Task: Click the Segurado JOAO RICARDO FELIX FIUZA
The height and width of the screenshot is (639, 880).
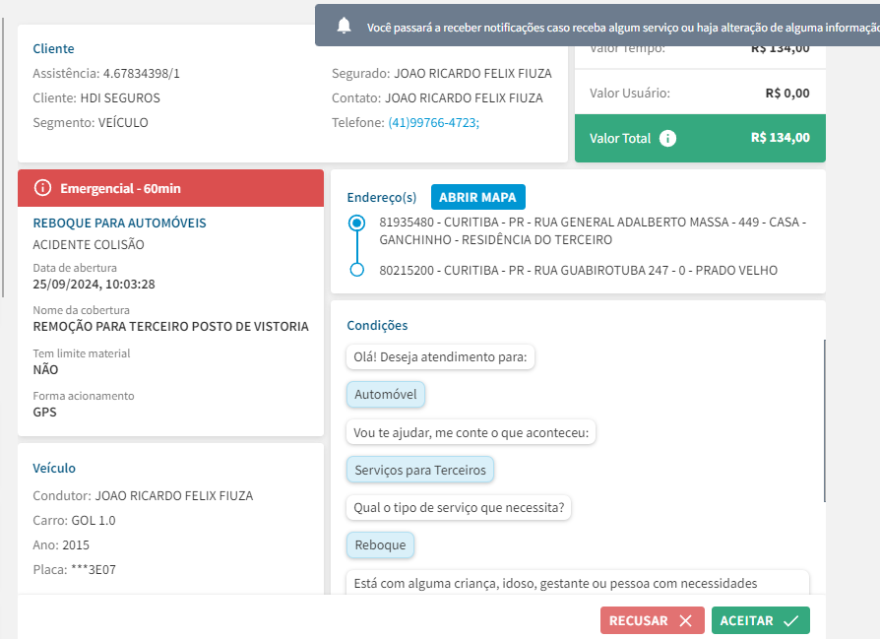Action: tap(472, 74)
